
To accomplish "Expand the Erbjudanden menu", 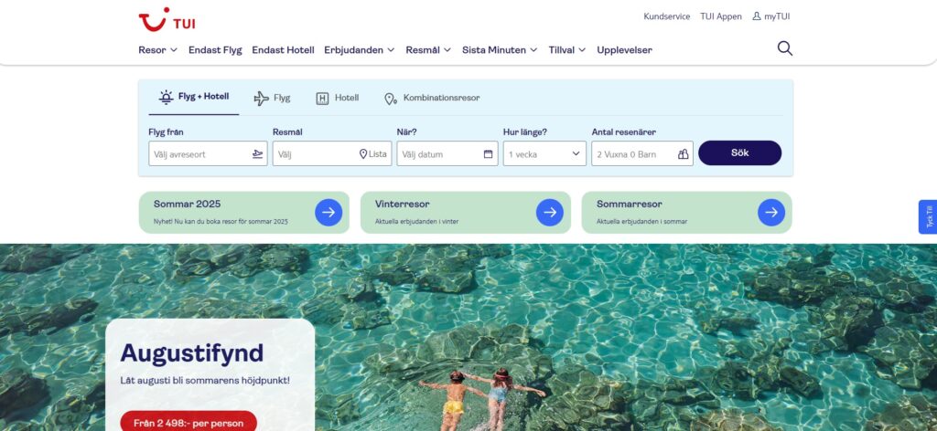I will click(x=359, y=50).
